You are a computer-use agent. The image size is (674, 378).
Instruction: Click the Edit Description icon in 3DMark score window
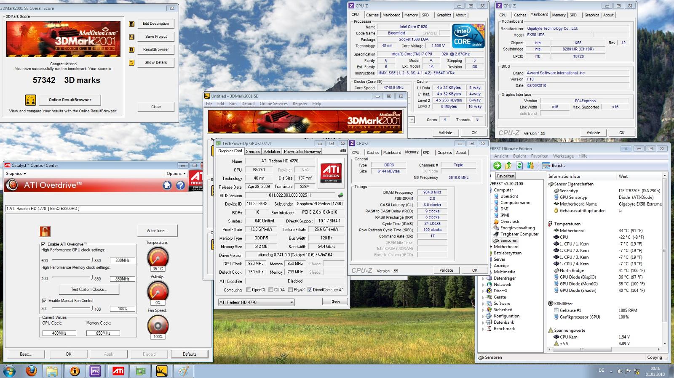(x=131, y=24)
